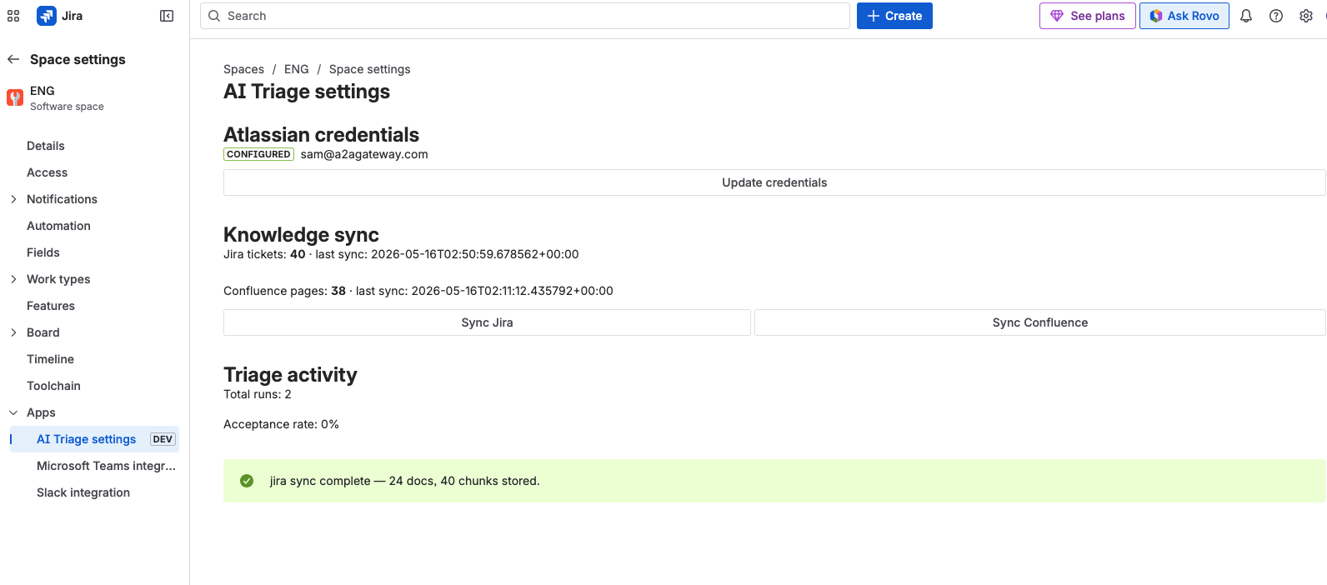Click the Knowledge sync heading

click(x=301, y=235)
